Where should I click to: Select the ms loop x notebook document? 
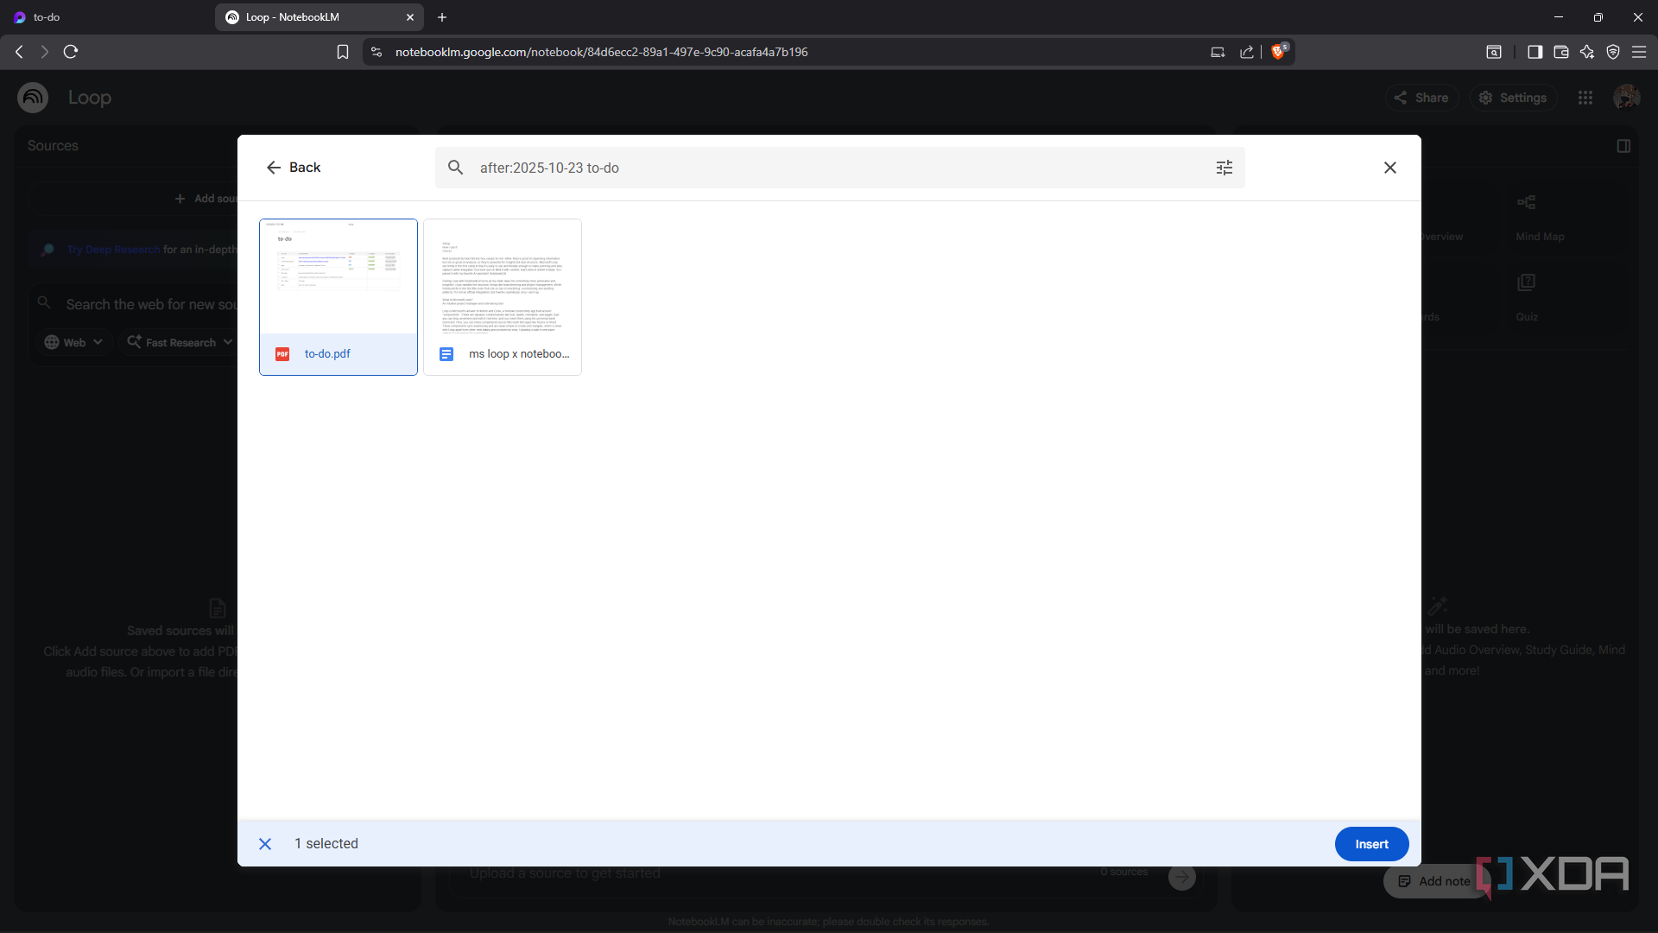pyautogui.click(x=503, y=297)
